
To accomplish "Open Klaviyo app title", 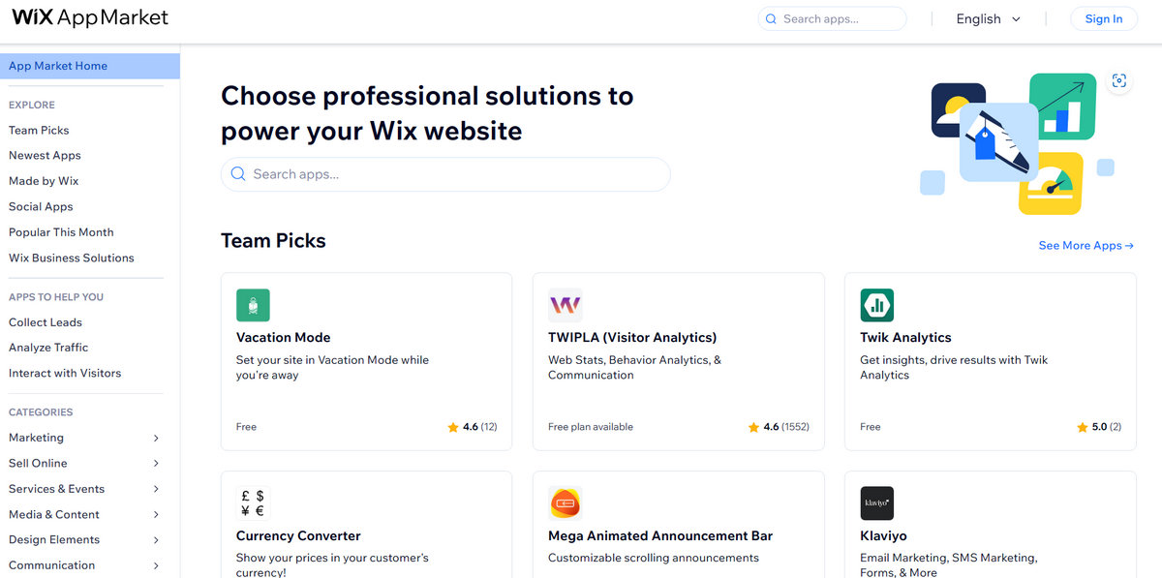I will point(883,536).
